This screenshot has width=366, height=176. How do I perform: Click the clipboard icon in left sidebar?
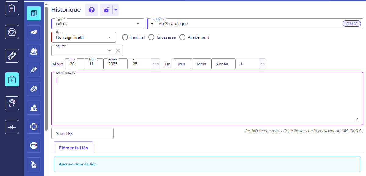pyautogui.click(x=12, y=8)
